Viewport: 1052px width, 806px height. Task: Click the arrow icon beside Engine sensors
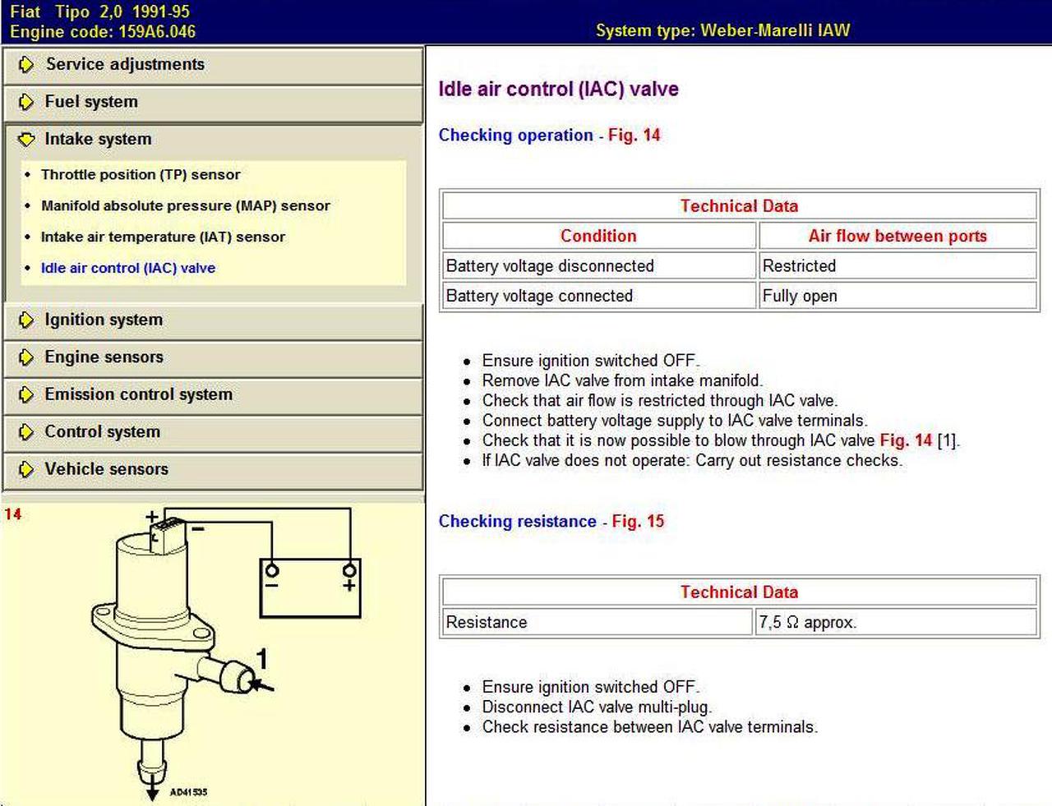click(26, 357)
